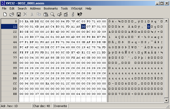Open the Tools menu

64,8
